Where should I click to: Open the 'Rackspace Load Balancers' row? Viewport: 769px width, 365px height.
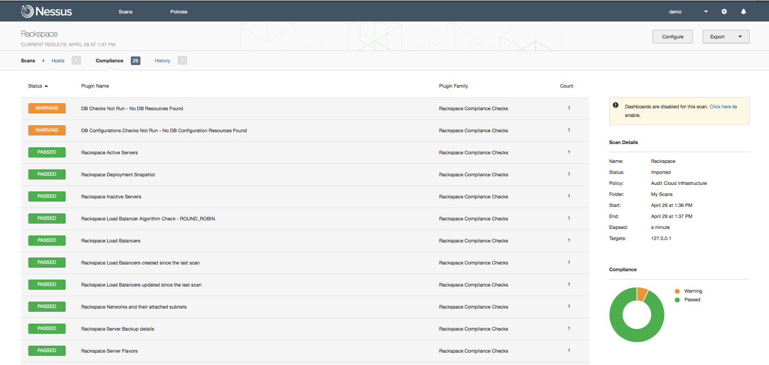[x=305, y=241]
